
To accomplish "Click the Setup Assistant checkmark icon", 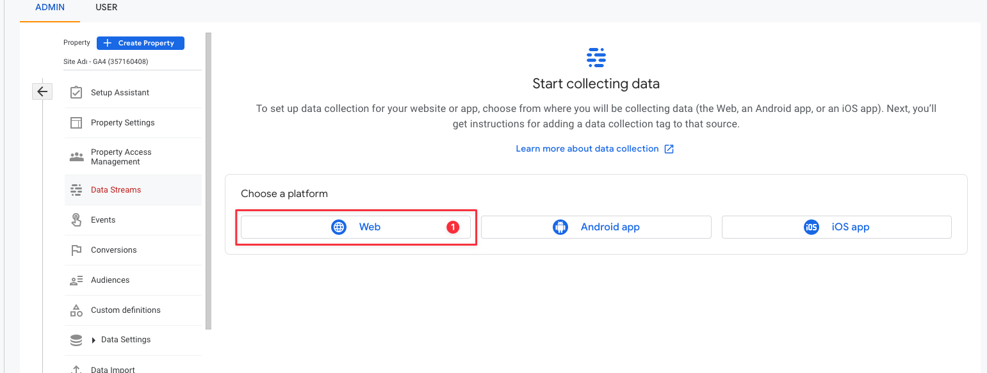I will pos(76,93).
